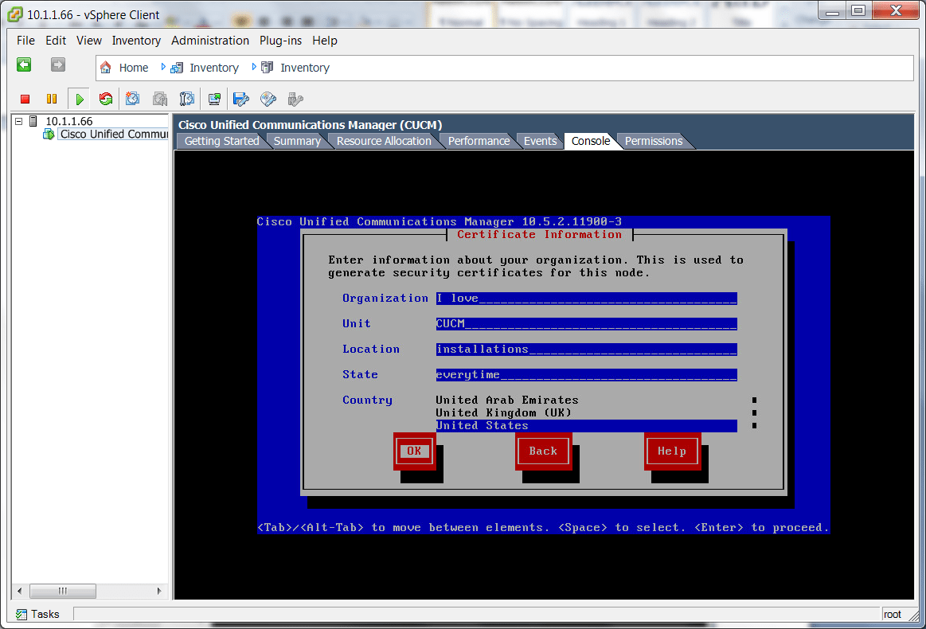Open the Edit menu
This screenshot has width=926, height=629.
pos(56,41)
